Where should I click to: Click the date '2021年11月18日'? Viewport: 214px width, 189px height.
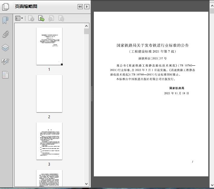[176, 93]
